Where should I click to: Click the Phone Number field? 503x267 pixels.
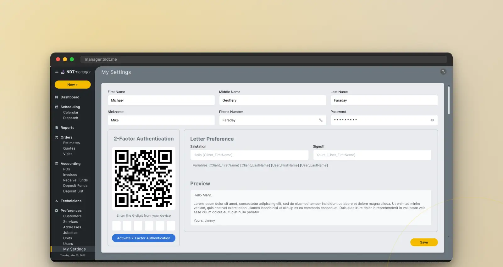(x=273, y=120)
